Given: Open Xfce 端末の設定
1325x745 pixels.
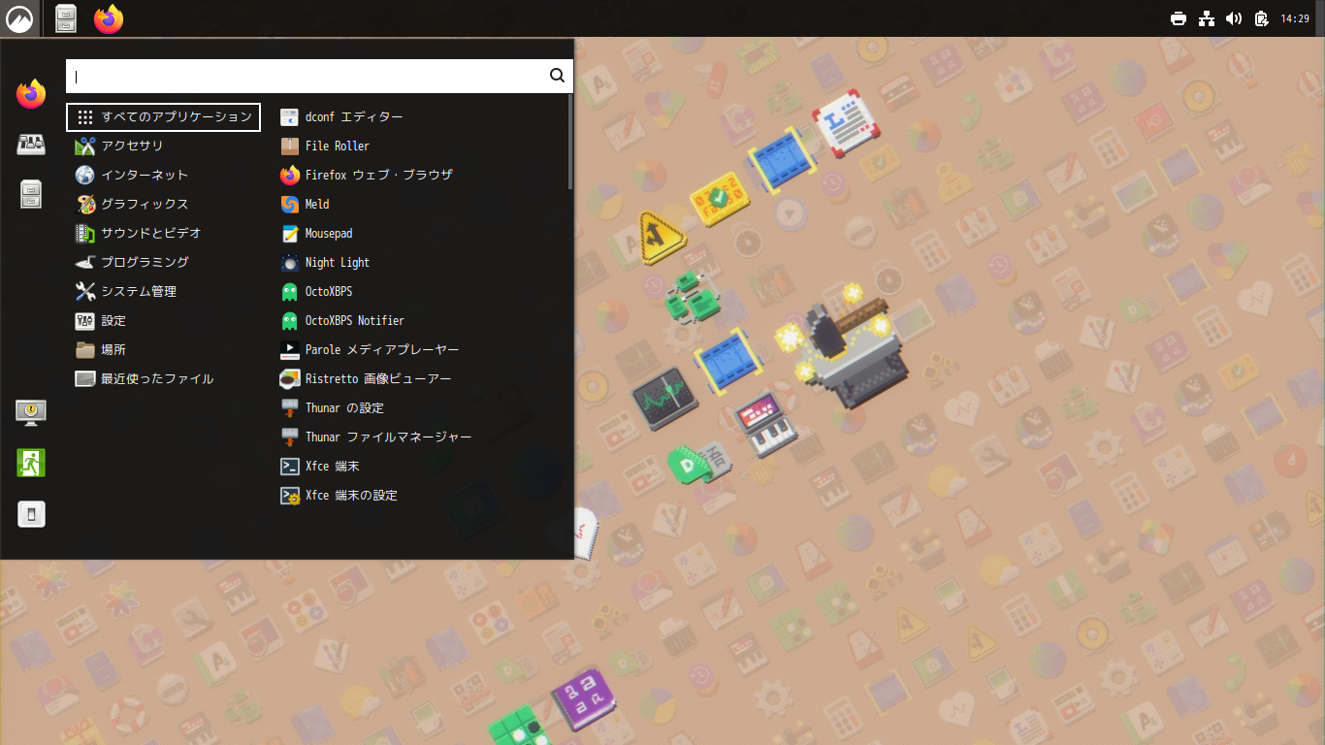Looking at the screenshot, I should [419, 495].
